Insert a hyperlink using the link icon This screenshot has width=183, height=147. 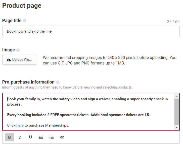62,137
